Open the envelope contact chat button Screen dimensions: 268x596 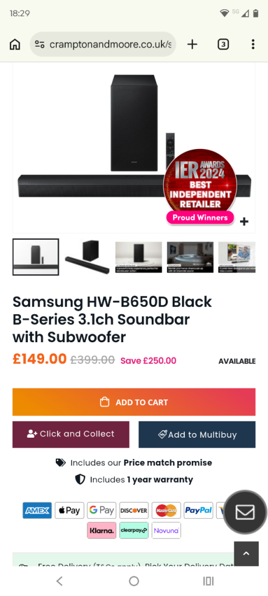click(245, 512)
